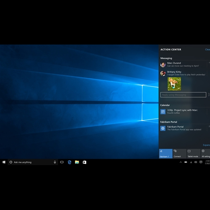Open the Windows Start menu
The image size is (210, 210).
pyautogui.click(x=4, y=162)
